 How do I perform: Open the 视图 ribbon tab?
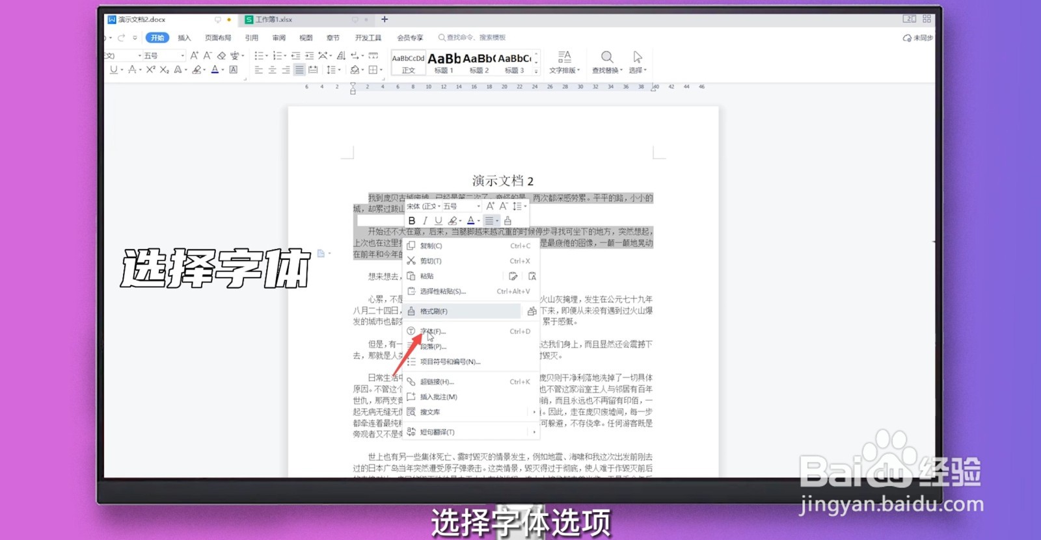coord(306,38)
